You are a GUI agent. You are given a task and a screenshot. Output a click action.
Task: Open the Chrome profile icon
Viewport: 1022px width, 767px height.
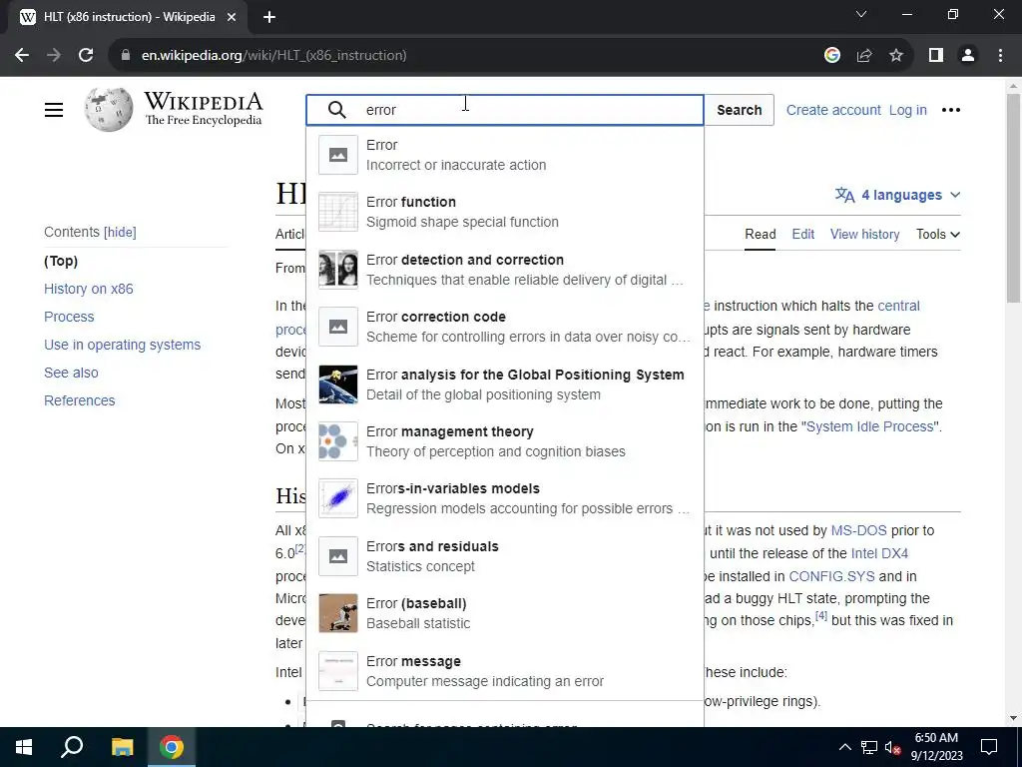tap(968, 56)
